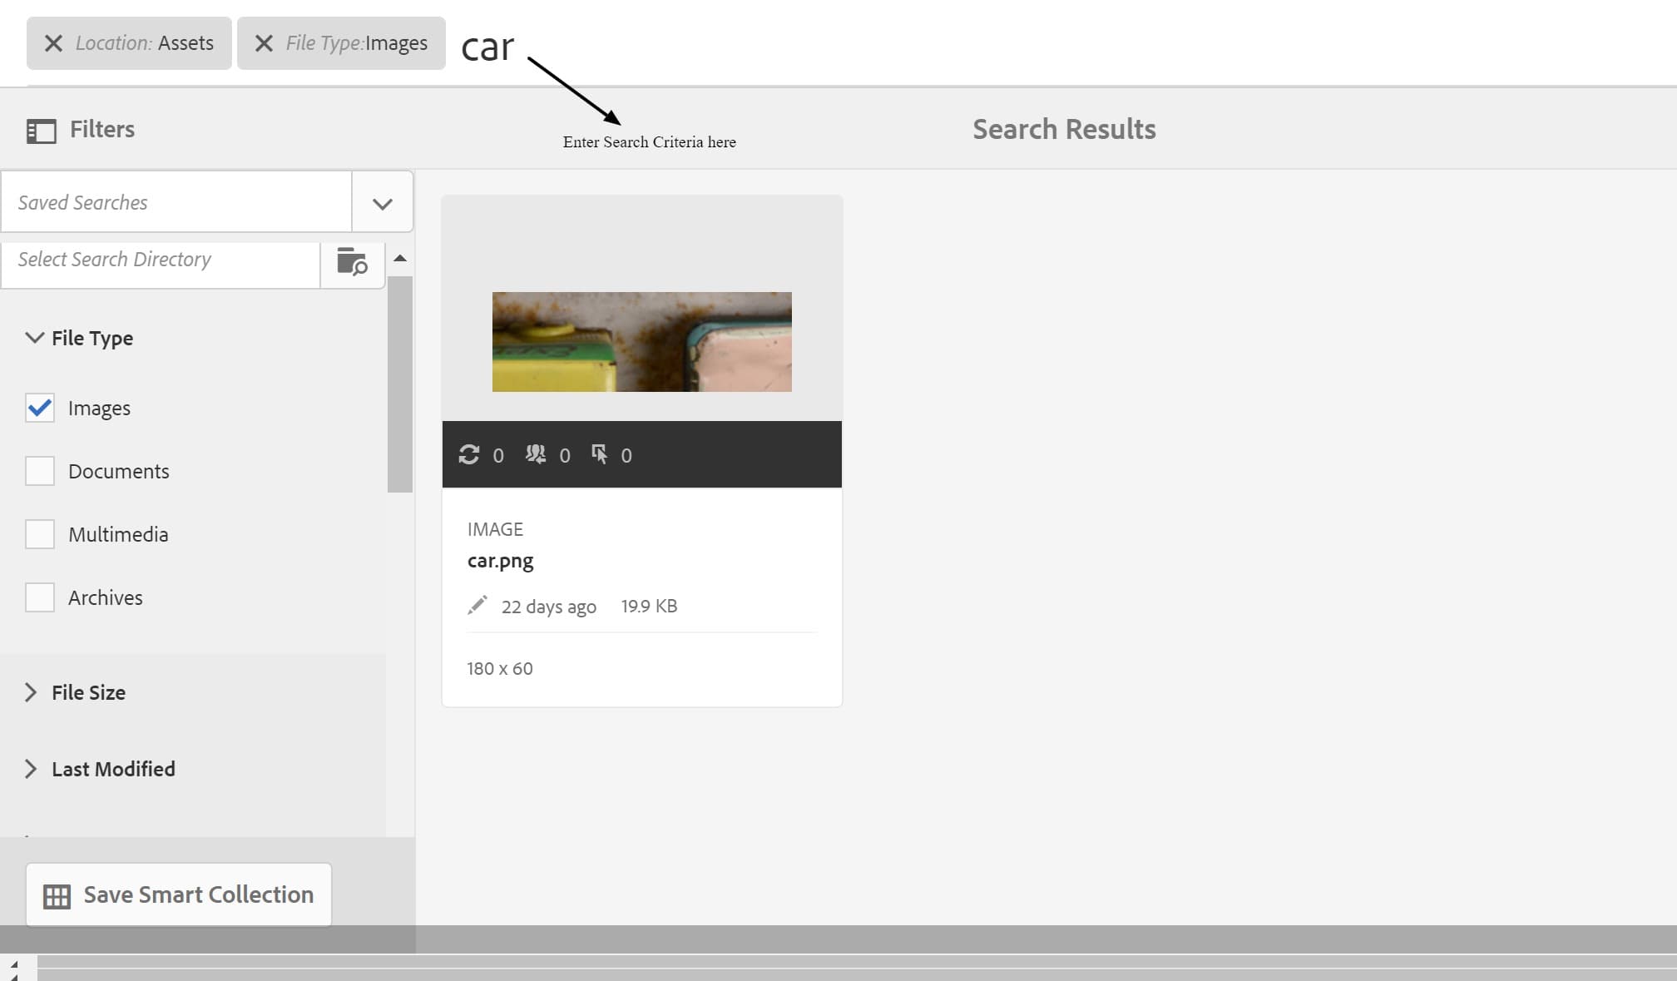This screenshot has height=981, width=1677.
Task: Click the grid icon in Save Smart Collection
Action: point(57,896)
